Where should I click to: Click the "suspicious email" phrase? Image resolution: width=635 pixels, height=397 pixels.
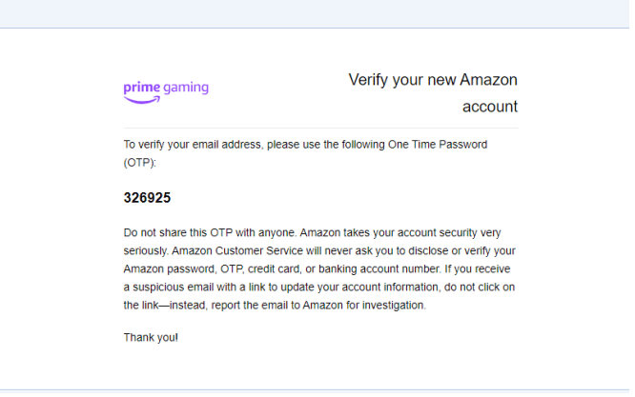click(x=164, y=287)
